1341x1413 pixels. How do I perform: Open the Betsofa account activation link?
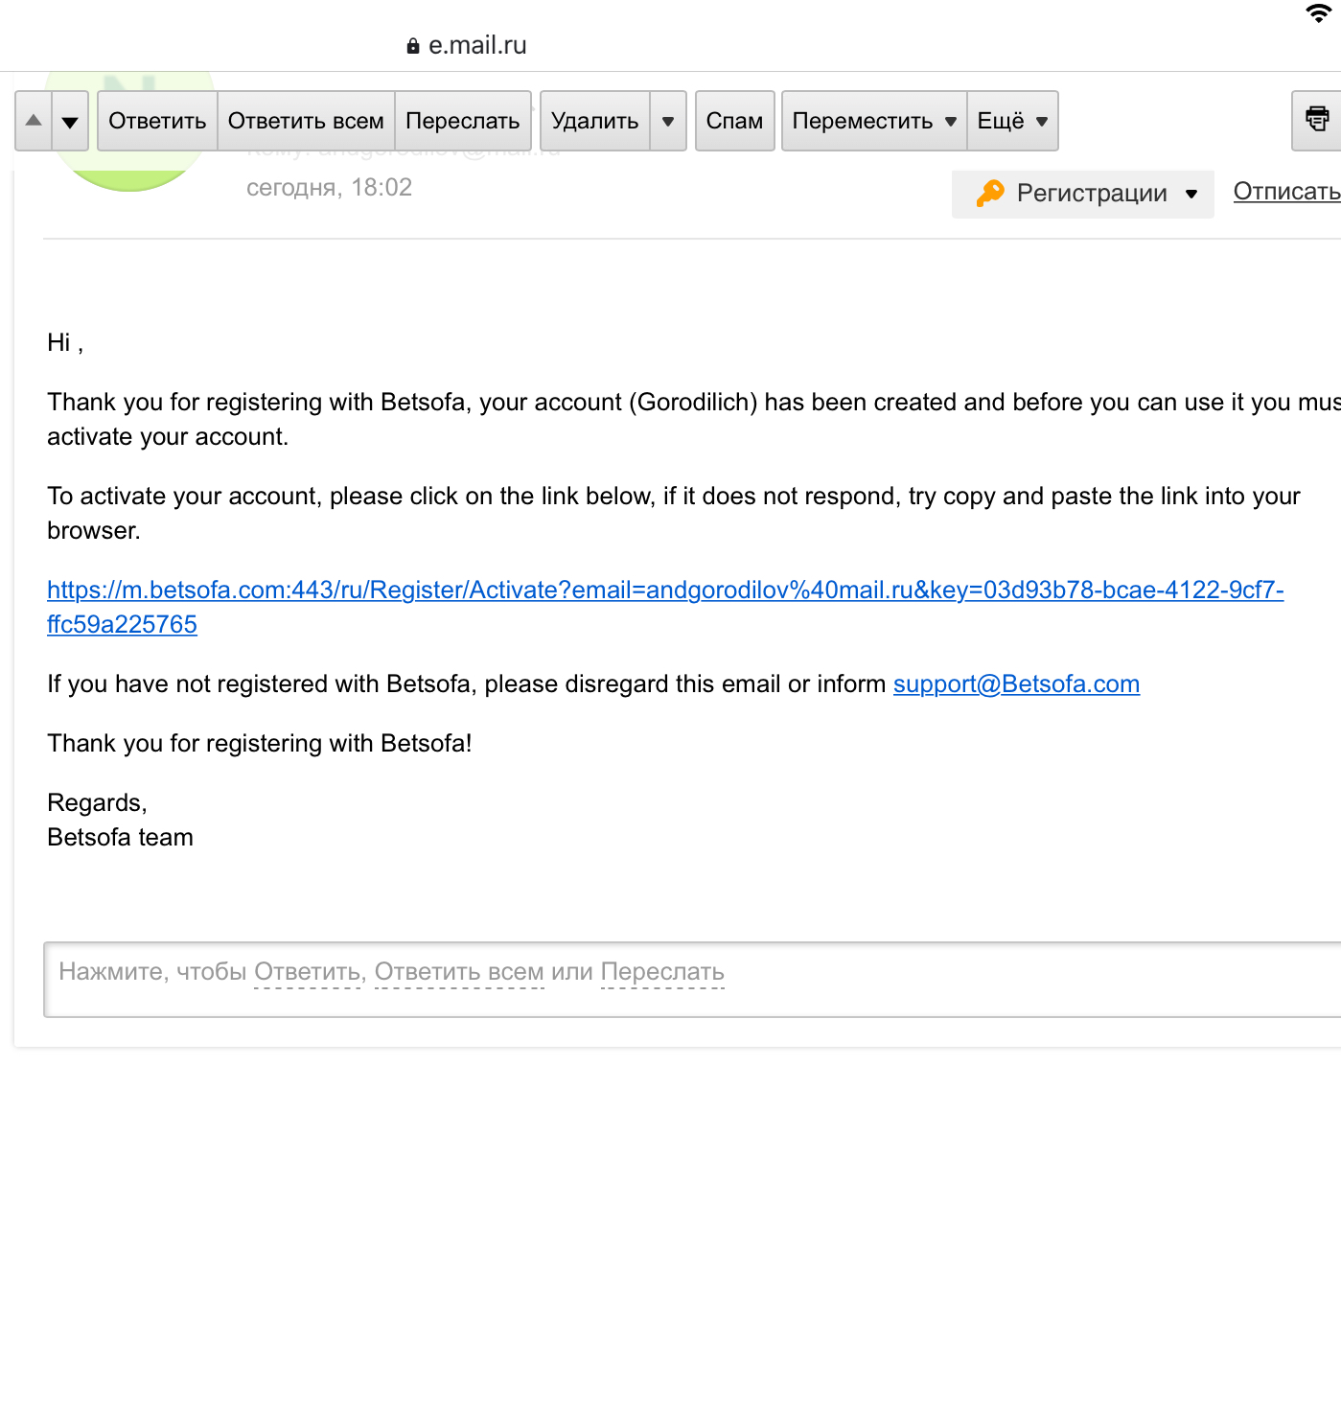[x=664, y=591]
